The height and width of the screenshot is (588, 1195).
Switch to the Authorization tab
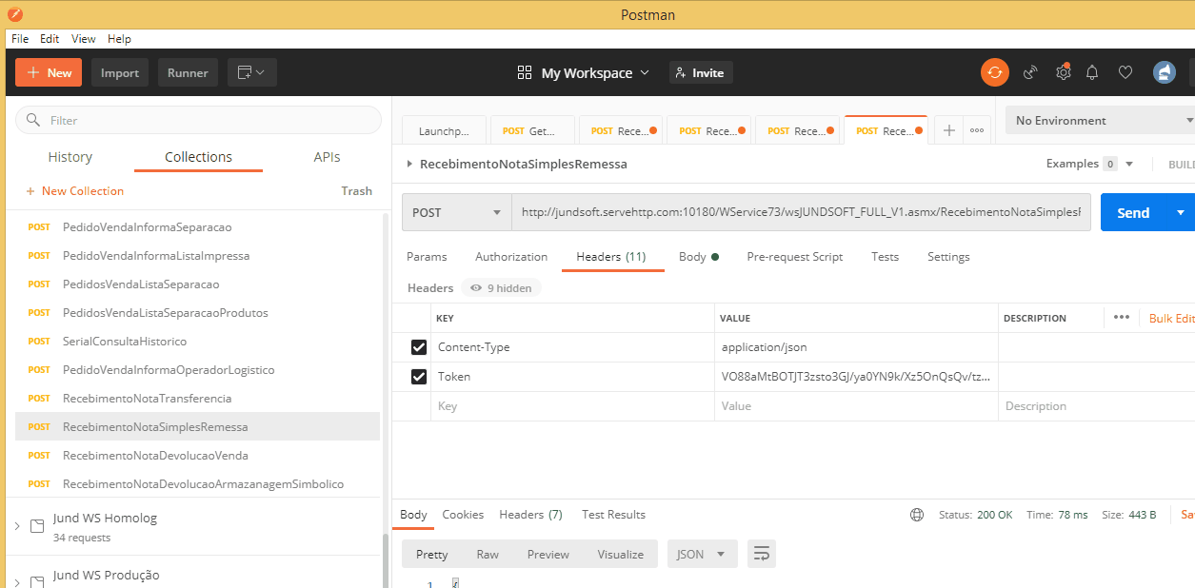511,257
